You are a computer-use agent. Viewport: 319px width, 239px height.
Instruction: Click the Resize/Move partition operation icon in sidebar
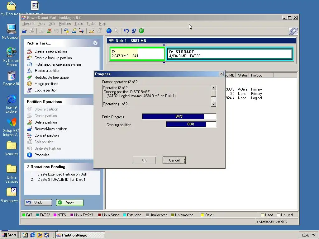pyautogui.click(x=30, y=129)
